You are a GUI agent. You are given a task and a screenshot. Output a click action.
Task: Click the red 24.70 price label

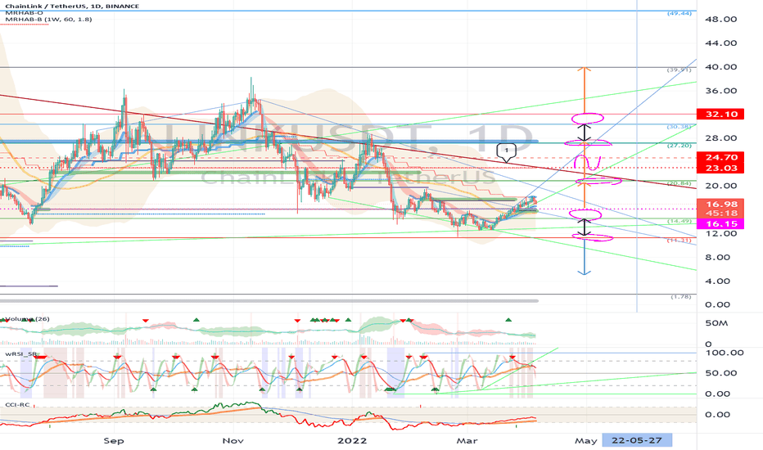pyautogui.click(x=720, y=158)
